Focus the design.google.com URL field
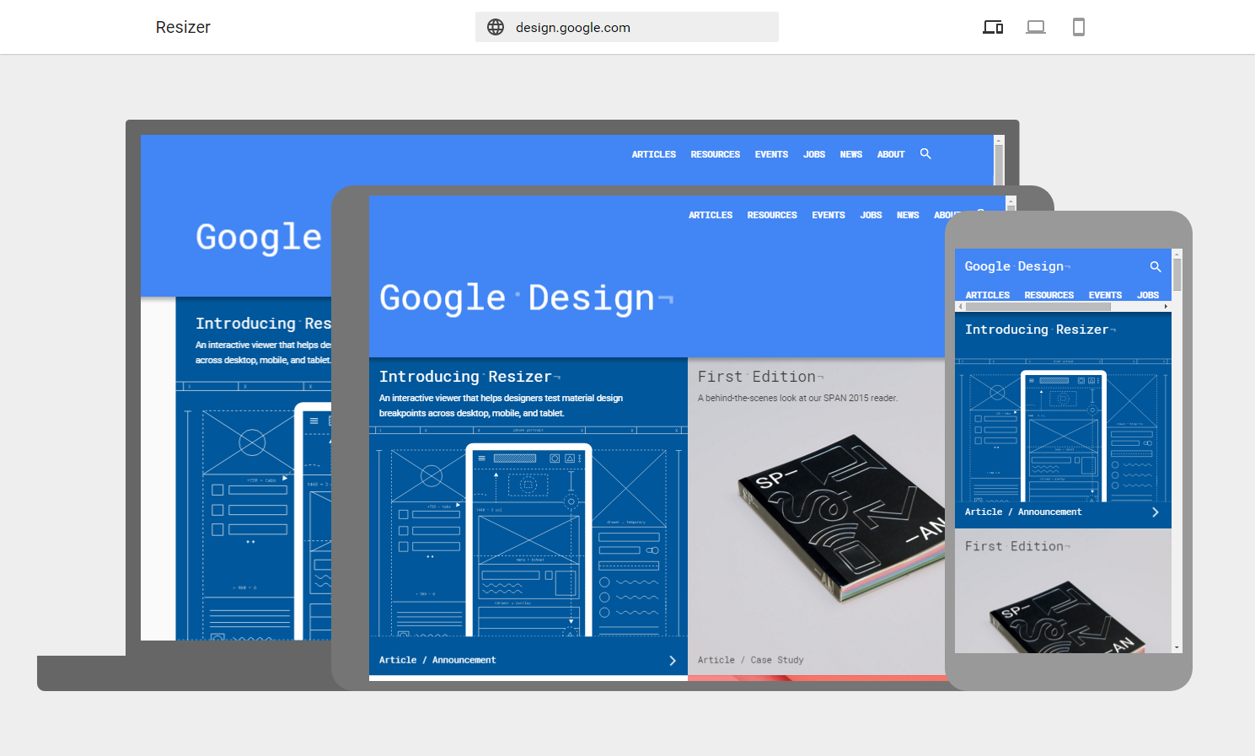Viewport: 1255px width, 756px height. pyautogui.click(x=626, y=27)
